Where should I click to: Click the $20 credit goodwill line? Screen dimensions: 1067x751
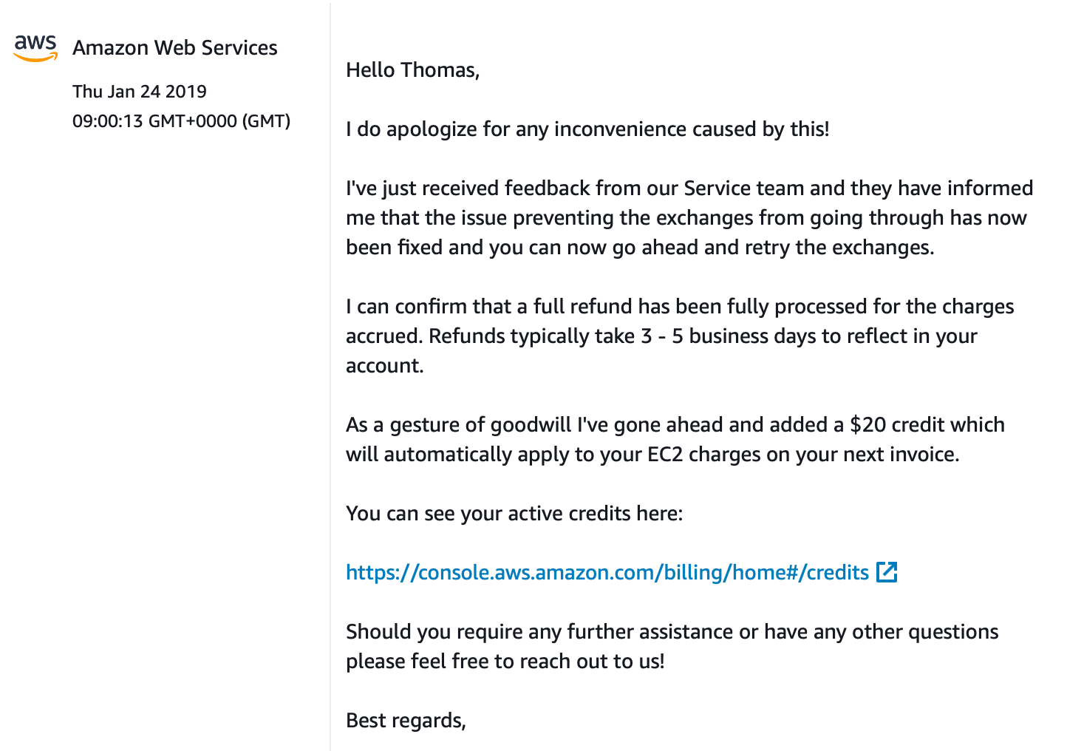[x=675, y=425]
